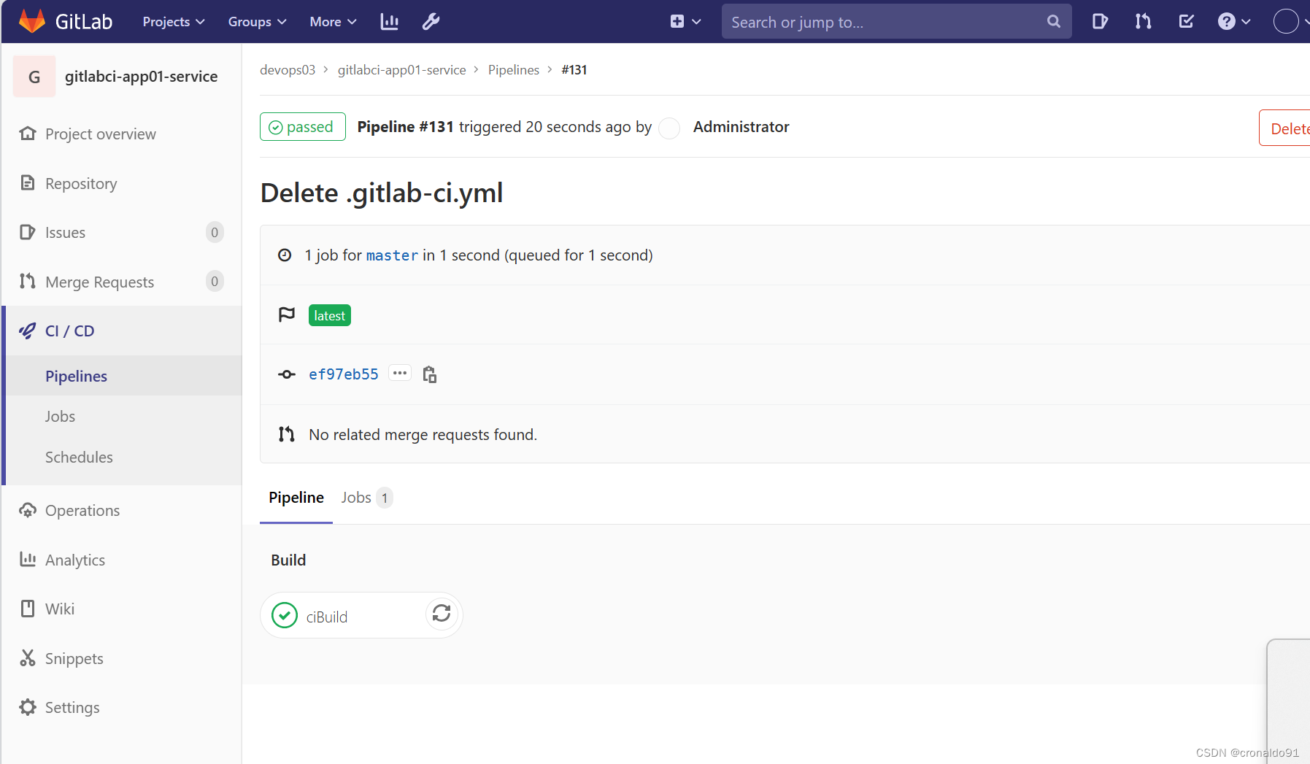The image size is (1310, 764).
Task: Click the Build stage heading
Action: 288,560
